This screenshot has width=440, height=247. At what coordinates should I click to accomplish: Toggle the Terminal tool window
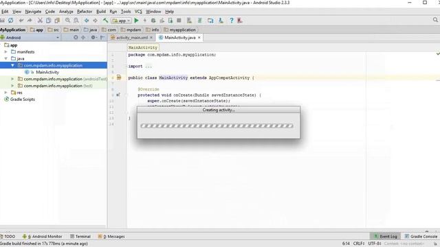coord(80,236)
